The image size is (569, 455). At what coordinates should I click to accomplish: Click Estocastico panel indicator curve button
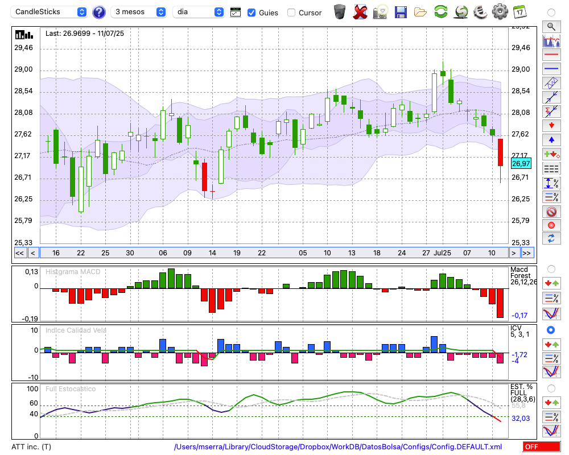tap(551, 431)
